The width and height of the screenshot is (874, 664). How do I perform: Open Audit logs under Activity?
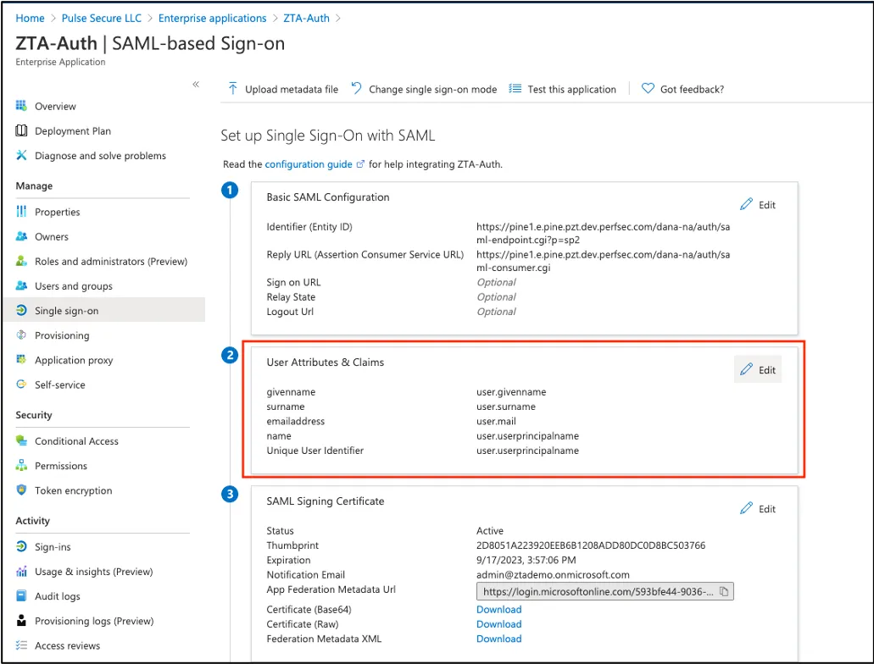(58, 596)
